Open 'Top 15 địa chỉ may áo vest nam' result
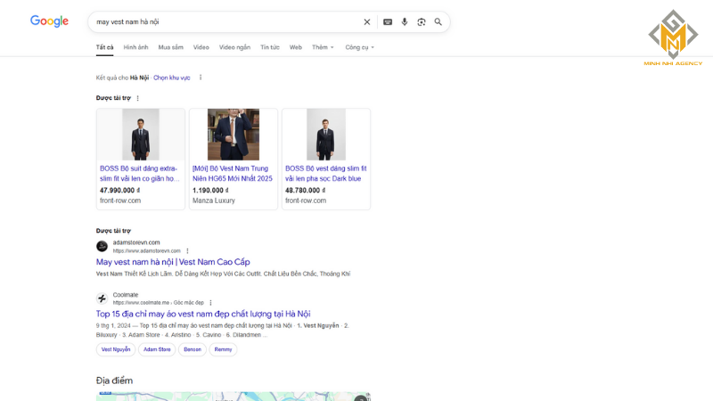The width and height of the screenshot is (713, 401). [x=203, y=314]
